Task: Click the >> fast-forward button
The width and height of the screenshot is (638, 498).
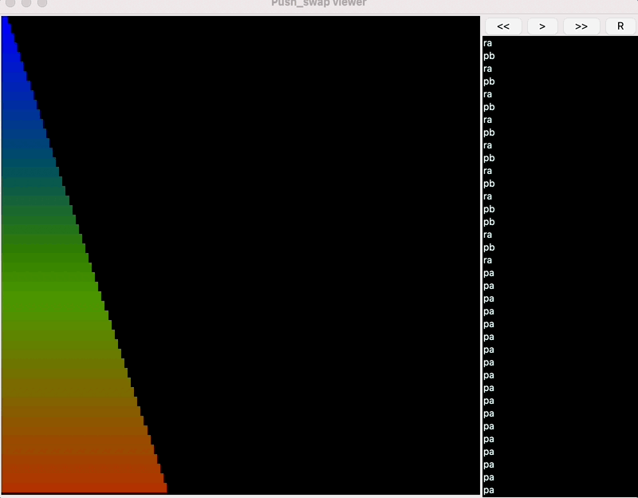Action: click(x=581, y=26)
